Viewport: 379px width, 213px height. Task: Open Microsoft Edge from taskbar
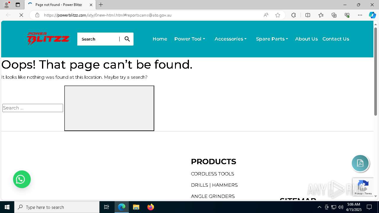tap(122, 207)
